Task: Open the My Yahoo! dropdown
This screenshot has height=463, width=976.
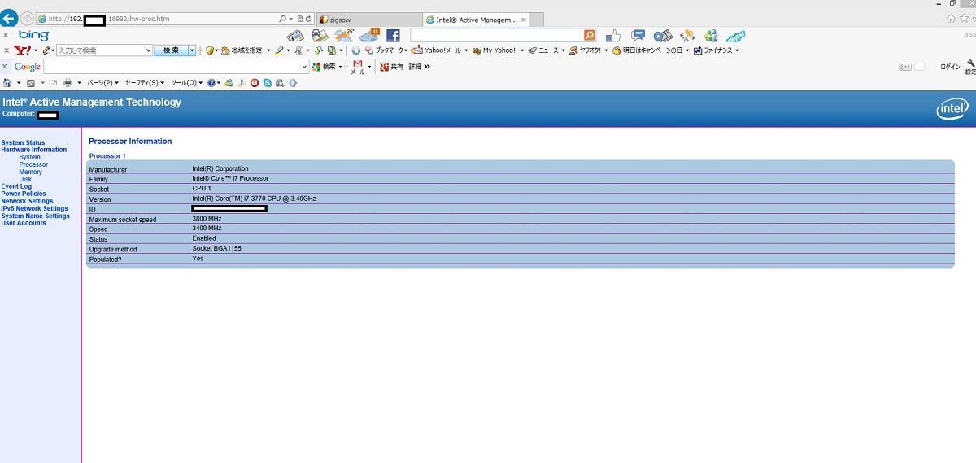Action: click(x=521, y=50)
